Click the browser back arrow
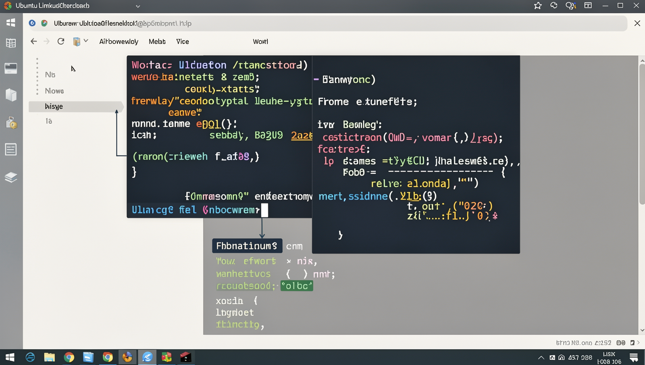The width and height of the screenshot is (645, 365). click(x=34, y=41)
